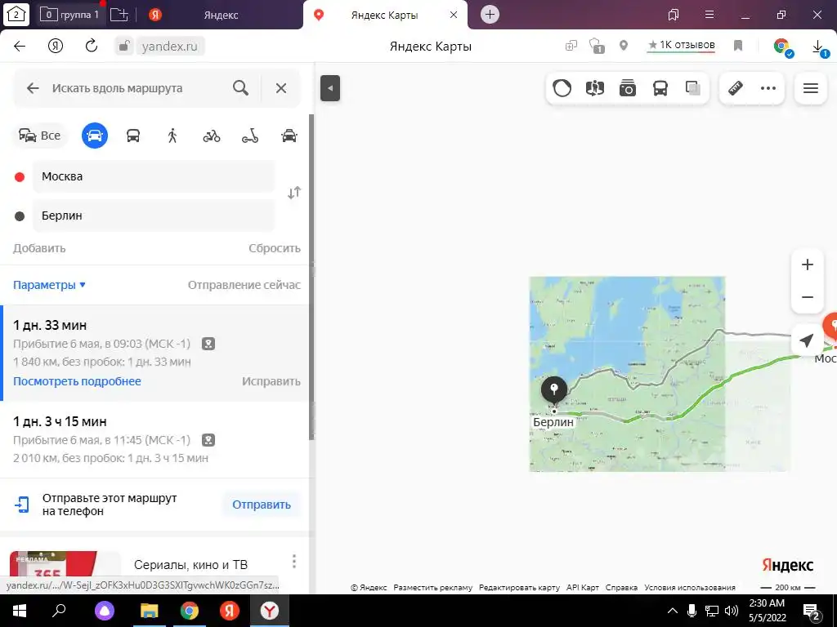The image size is (837, 627).
Task: Open Windows Start menu
Action: (20, 611)
